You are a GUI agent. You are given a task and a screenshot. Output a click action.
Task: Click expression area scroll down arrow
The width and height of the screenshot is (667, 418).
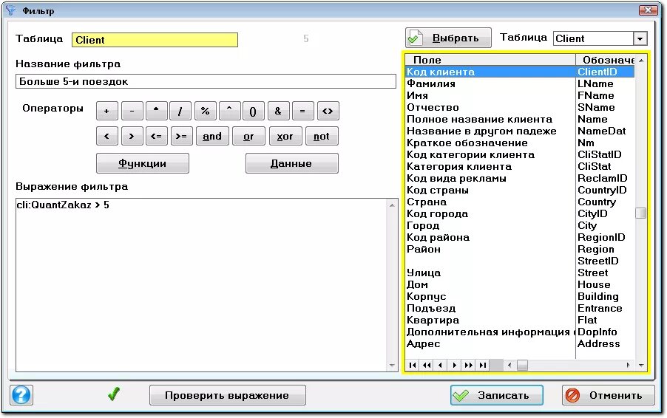pyautogui.click(x=392, y=366)
